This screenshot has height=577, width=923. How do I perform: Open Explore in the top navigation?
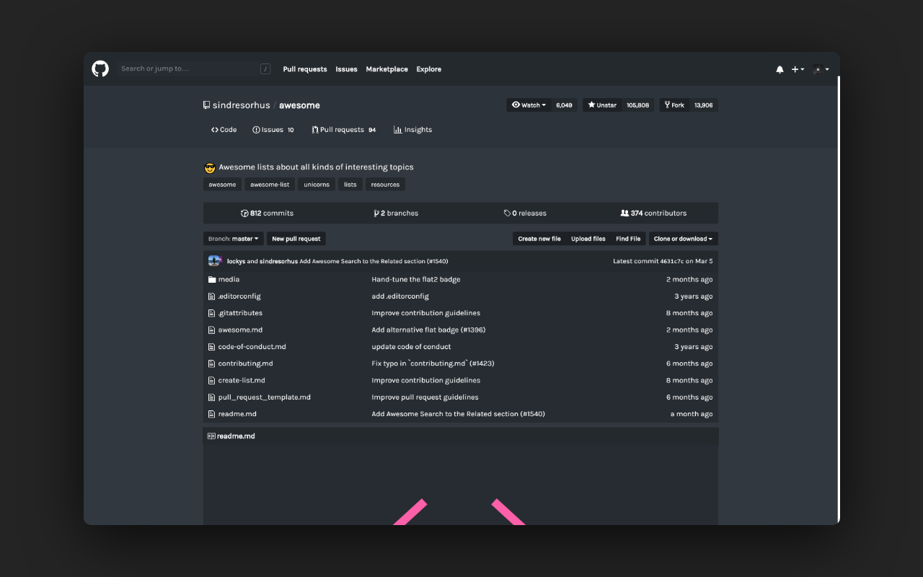(428, 69)
